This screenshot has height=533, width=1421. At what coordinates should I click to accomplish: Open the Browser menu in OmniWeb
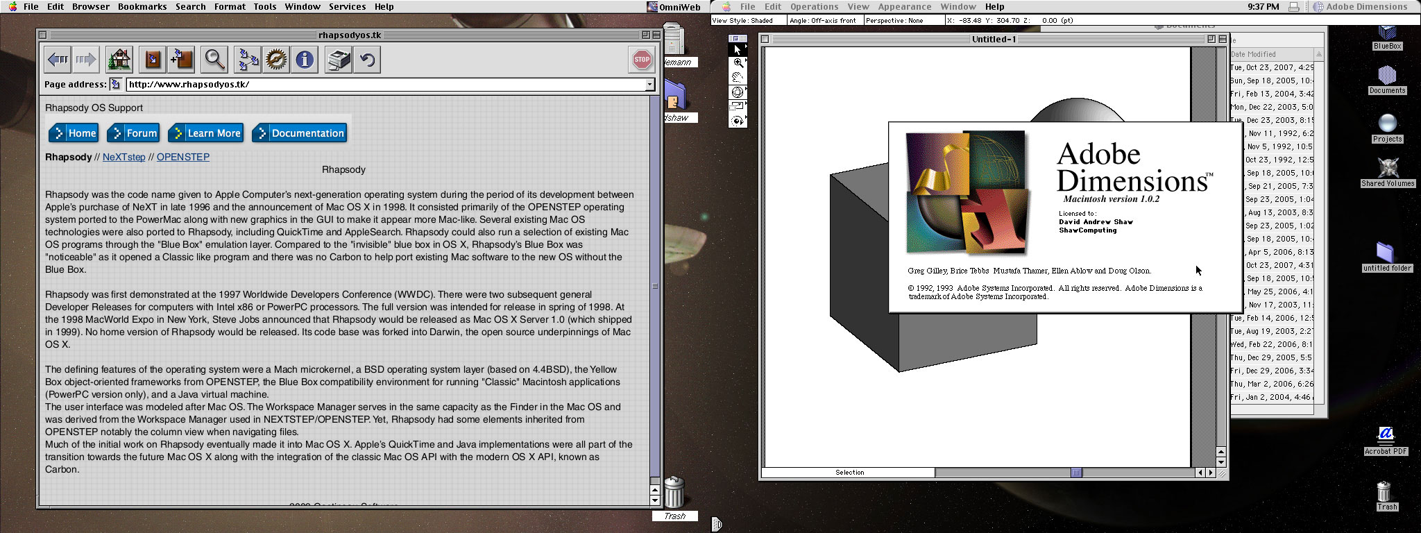pos(91,7)
